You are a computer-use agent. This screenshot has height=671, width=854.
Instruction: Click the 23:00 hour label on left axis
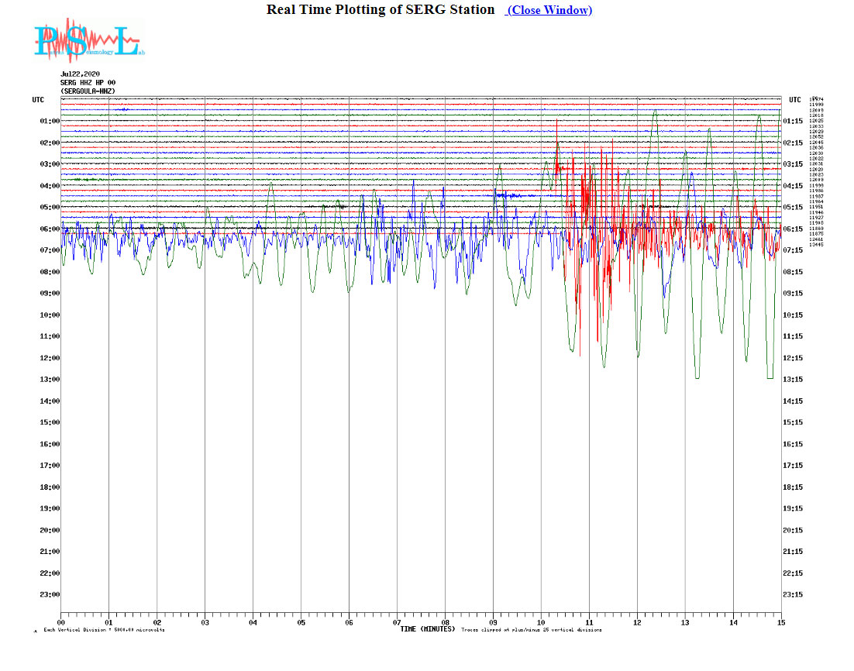click(49, 595)
